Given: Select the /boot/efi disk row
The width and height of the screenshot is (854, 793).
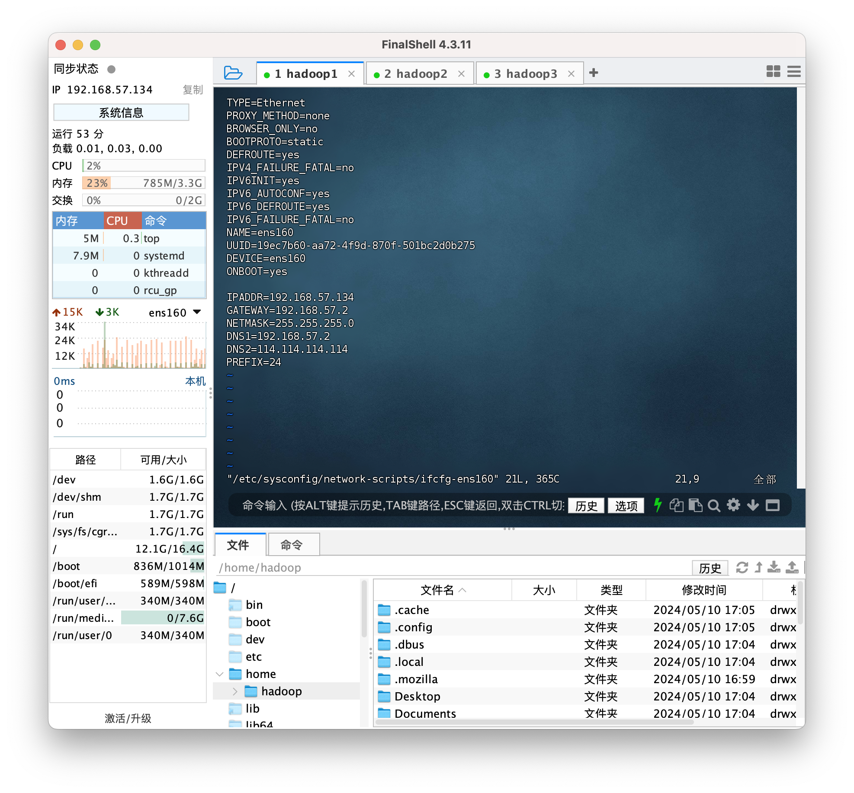Looking at the screenshot, I should (x=128, y=583).
